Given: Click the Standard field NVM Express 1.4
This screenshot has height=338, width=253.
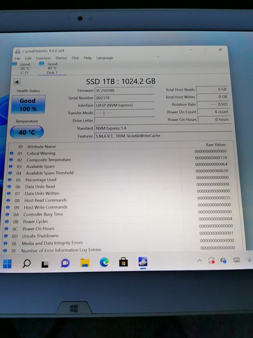Looking at the screenshot, I should (163, 128).
